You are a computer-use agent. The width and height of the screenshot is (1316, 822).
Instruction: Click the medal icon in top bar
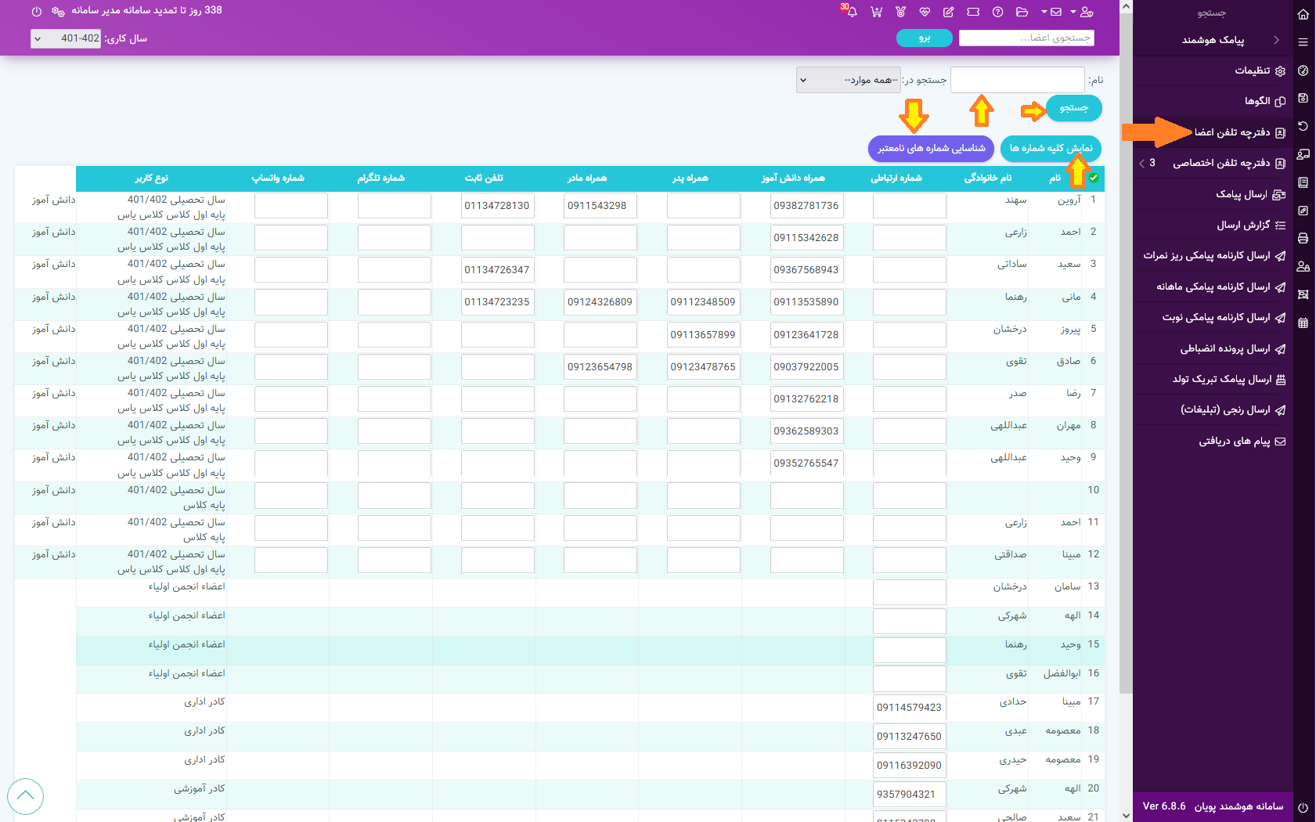tap(900, 12)
